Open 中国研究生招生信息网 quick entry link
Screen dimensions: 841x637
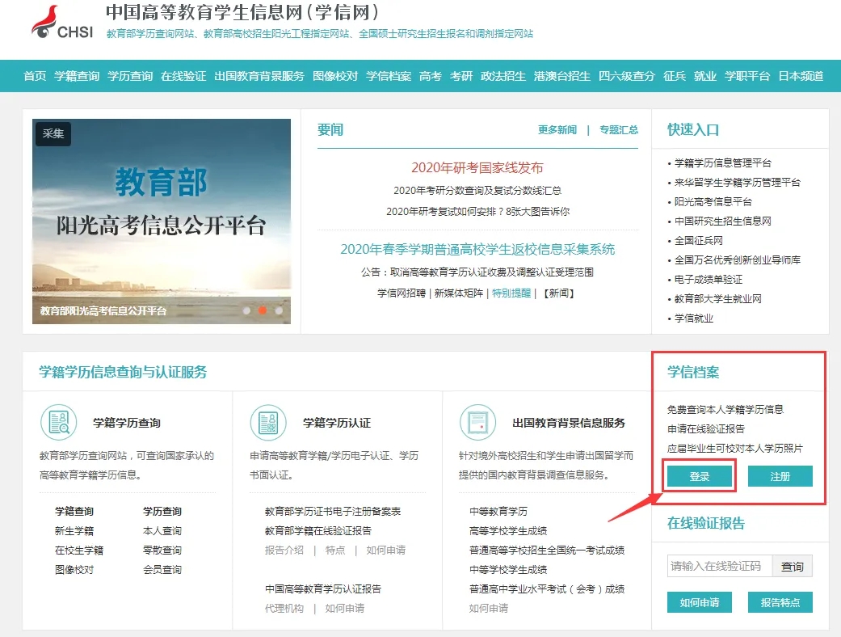722,221
